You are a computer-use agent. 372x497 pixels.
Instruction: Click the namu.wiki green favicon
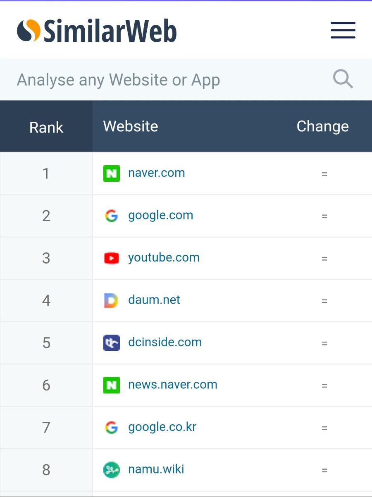[111, 470]
